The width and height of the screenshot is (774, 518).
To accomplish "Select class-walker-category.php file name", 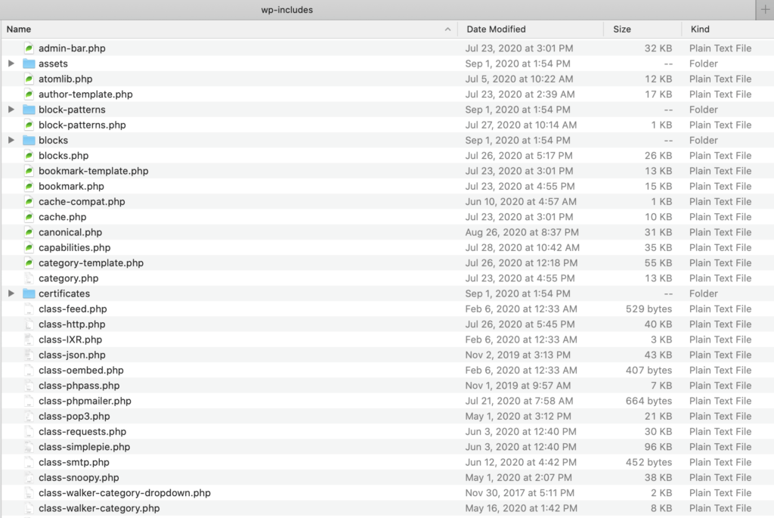I will click(x=99, y=508).
